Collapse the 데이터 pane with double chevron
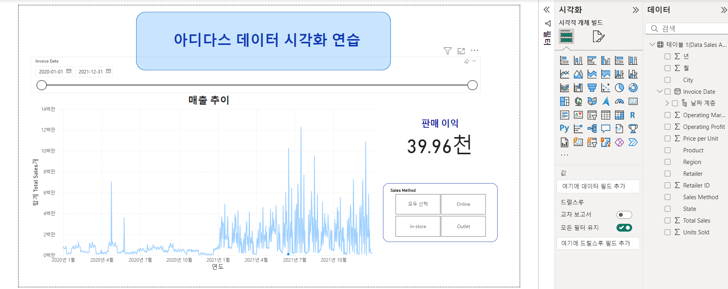The image size is (728, 289). pos(724,10)
